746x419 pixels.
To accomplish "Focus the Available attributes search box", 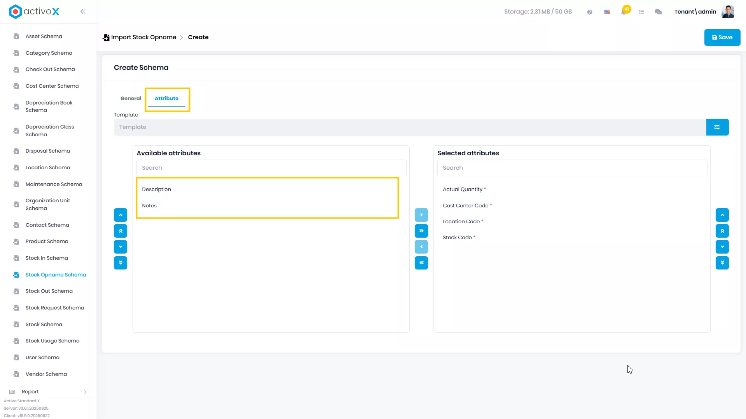I will coord(271,168).
